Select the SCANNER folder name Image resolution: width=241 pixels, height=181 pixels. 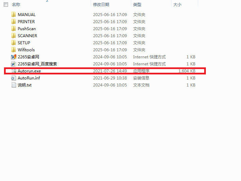[27, 36]
